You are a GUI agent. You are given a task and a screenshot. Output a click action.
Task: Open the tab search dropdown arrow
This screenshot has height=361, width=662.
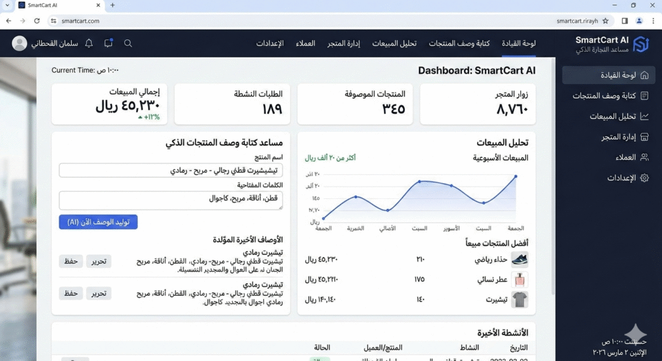pyautogui.click(x=7, y=5)
